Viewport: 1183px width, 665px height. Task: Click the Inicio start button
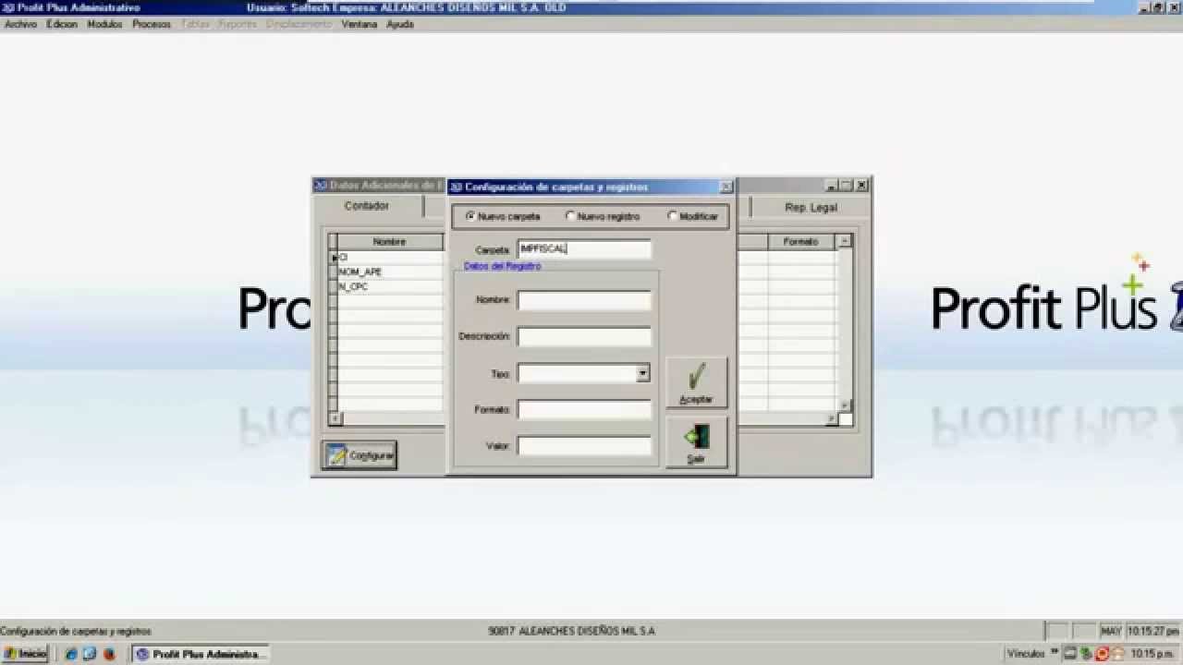click(25, 654)
